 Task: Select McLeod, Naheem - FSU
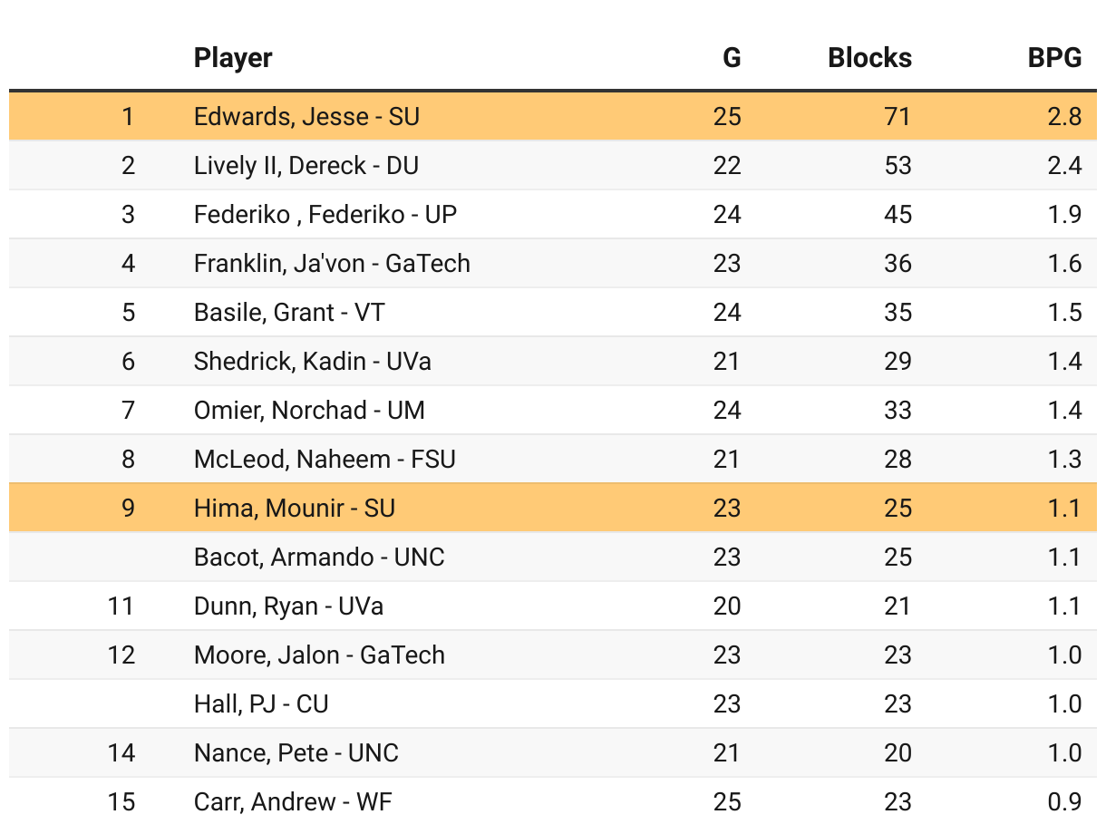coord(325,459)
